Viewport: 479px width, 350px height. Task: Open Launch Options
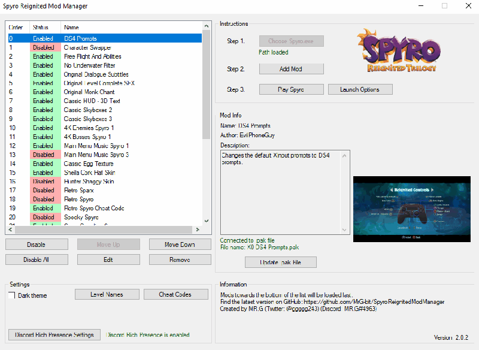[x=359, y=89]
